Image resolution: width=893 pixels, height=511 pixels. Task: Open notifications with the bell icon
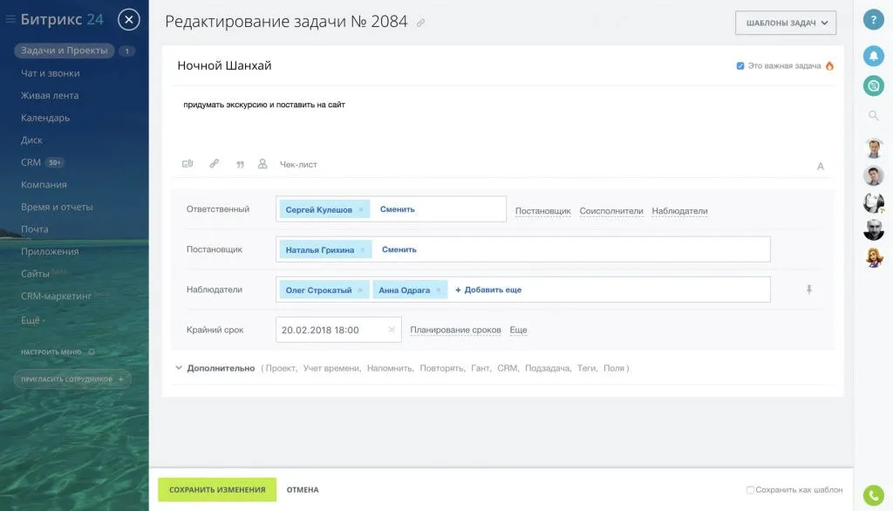pyautogui.click(x=874, y=56)
